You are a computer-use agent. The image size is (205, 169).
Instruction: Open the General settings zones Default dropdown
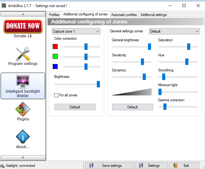(174, 31)
